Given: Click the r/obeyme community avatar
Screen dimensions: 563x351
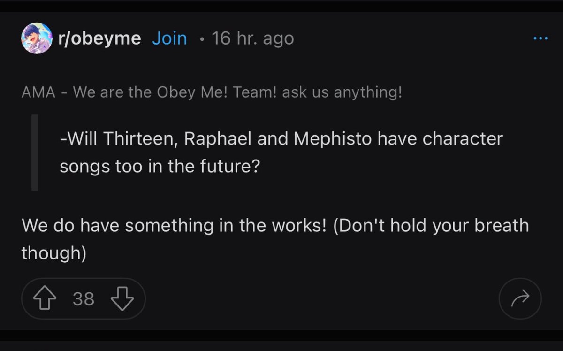Looking at the screenshot, I should (x=37, y=38).
